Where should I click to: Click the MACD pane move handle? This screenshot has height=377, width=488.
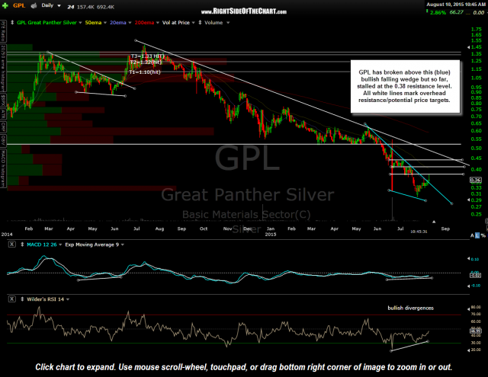(22, 244)
